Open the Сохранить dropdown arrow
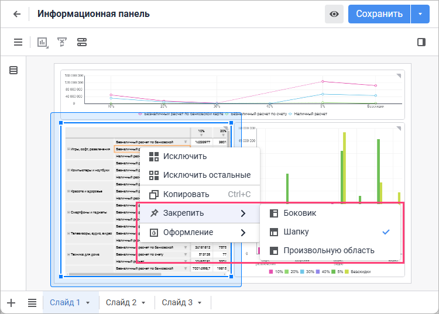The image size is (439, 314). coord(420,14)
